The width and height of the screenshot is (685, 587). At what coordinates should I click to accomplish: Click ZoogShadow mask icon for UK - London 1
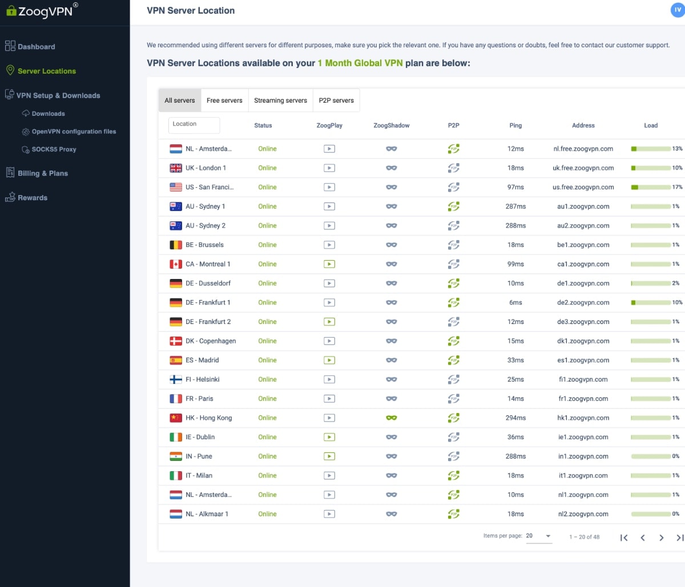(392, 168)
